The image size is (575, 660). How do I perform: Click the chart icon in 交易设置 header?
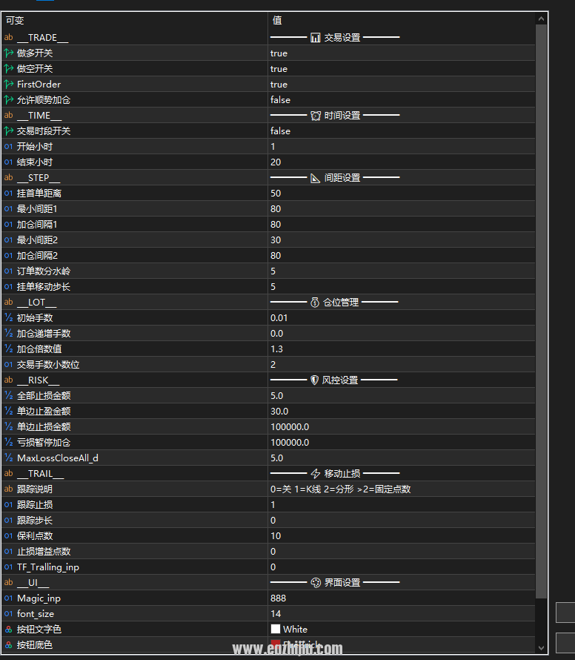315,38
